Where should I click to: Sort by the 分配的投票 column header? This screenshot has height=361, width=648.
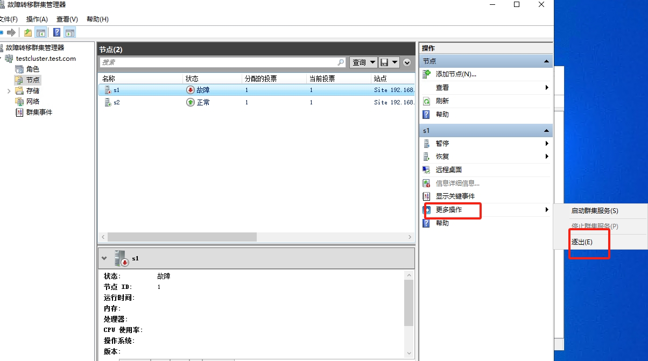[274, 79]
